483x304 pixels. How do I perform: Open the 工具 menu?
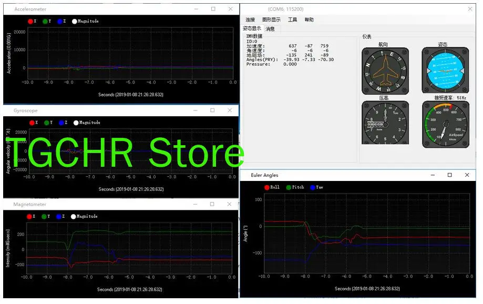tap(292, 20)
